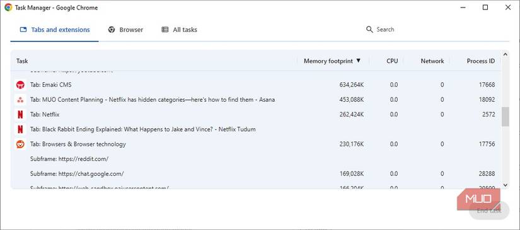
Task: Select the Tab: Netflix task
Action: [x=256, y=114]
